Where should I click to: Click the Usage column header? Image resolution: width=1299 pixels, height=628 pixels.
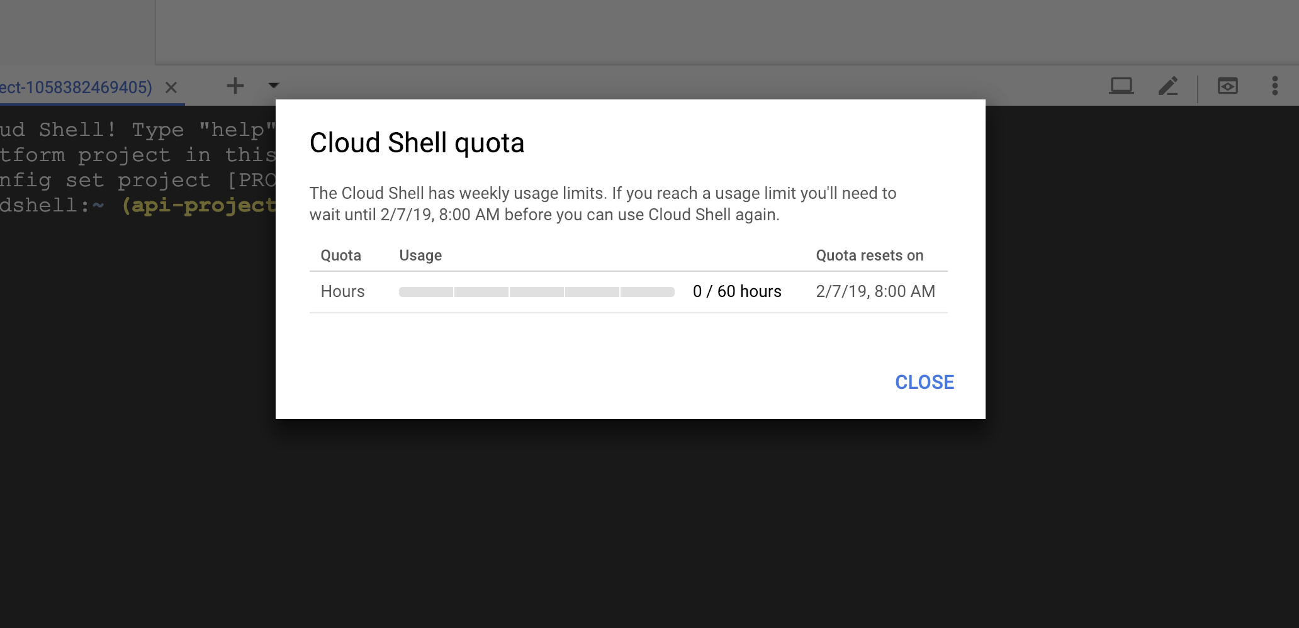[420, 255]
